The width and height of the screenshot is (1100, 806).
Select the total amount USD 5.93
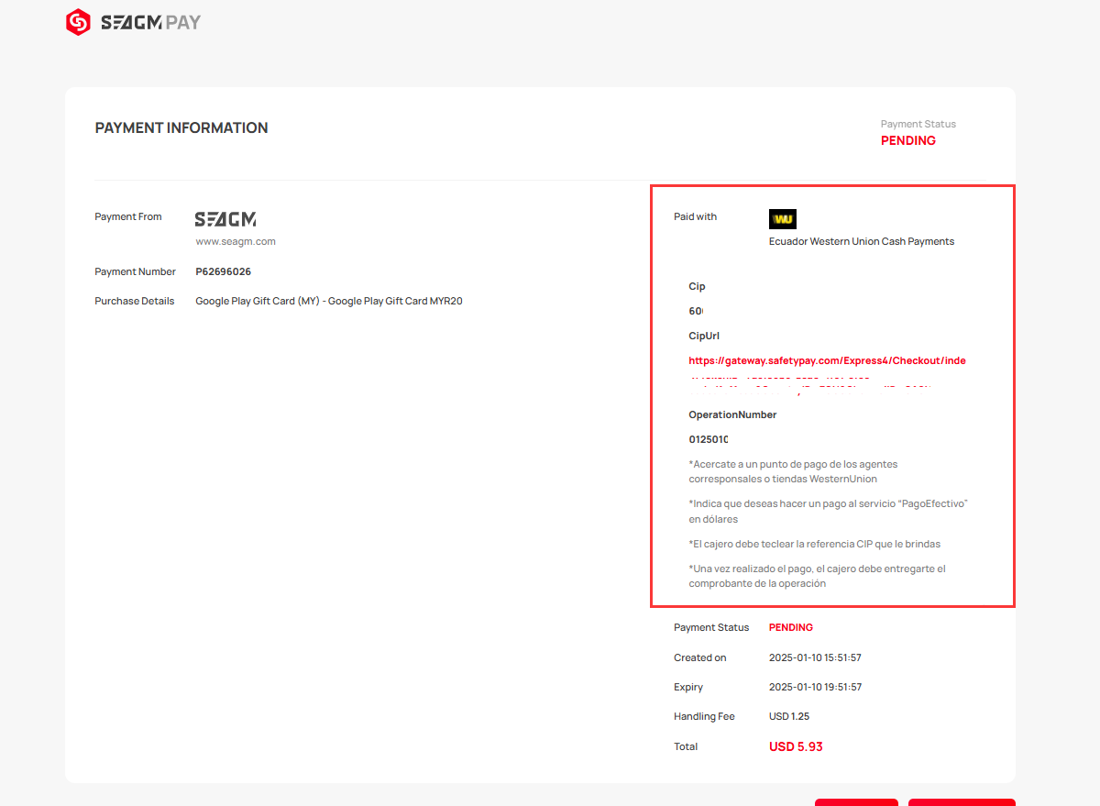click(796, 746)
